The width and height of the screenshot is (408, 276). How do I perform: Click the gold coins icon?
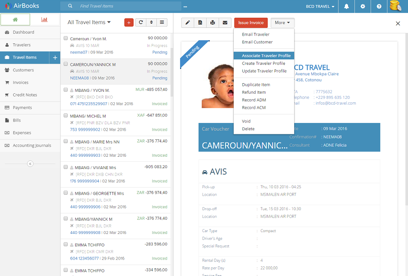tap(396, 6)
